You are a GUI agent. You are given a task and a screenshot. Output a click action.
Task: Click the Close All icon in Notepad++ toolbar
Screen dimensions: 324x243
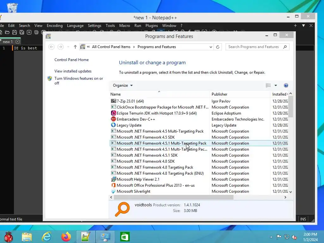pyautogui.click(x=36, y=32)
